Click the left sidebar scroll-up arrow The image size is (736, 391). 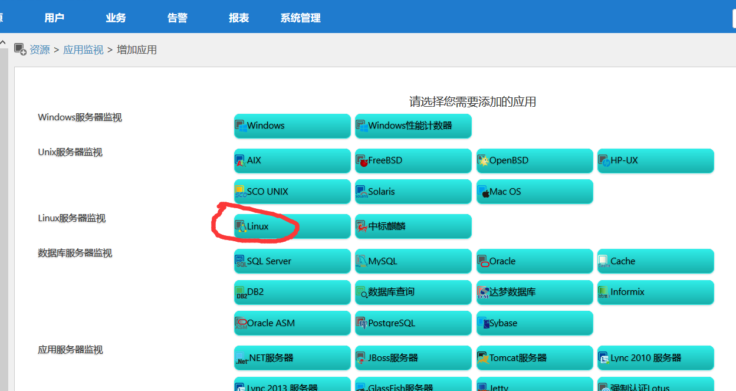click(3, 43)
